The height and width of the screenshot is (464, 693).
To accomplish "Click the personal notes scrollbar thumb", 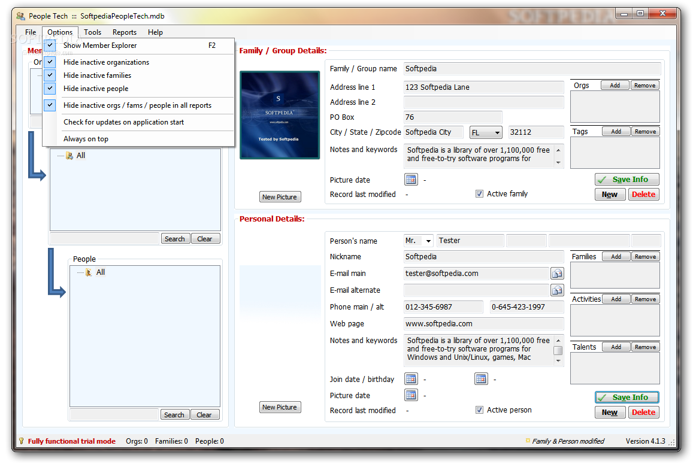I will [x=558, y=350].
